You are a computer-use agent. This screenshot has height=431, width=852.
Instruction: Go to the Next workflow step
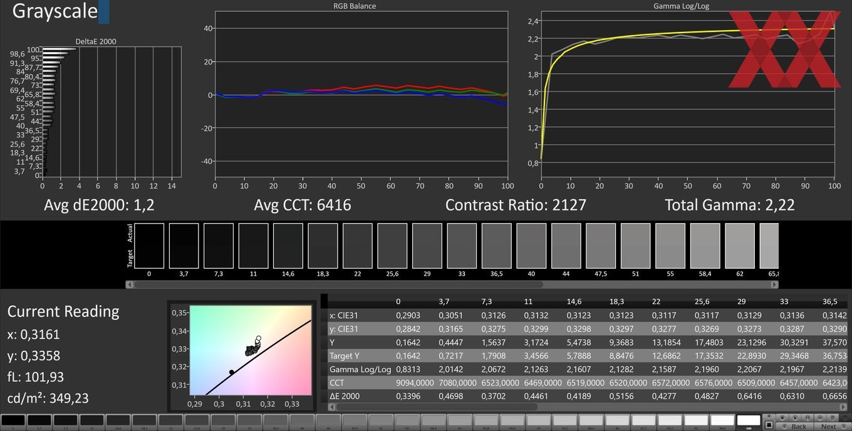coord(828,426)
